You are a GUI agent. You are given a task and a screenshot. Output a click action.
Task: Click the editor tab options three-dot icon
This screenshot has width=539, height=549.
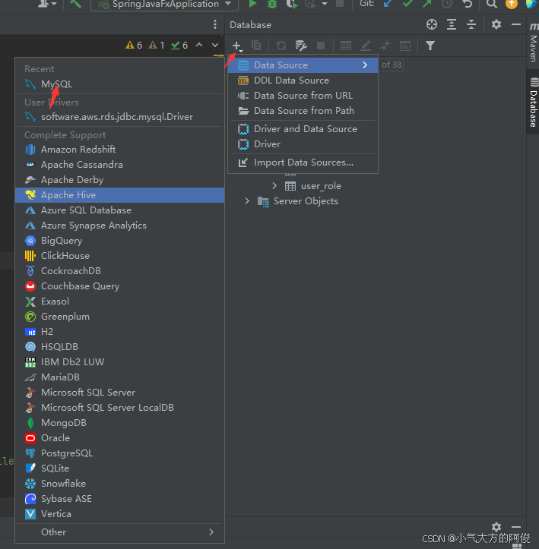[x=215, y=24]
